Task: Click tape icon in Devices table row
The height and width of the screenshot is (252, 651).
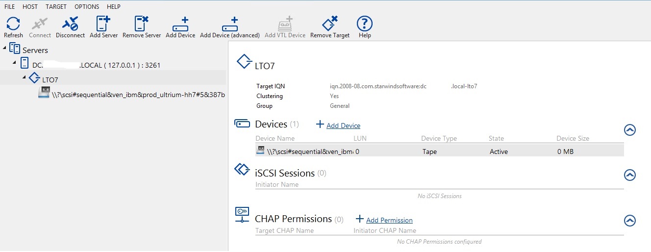Action: (x=260, y=151)
